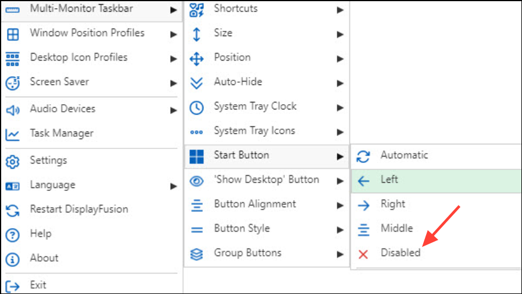Click the Exit door icon

pos(12,286)
